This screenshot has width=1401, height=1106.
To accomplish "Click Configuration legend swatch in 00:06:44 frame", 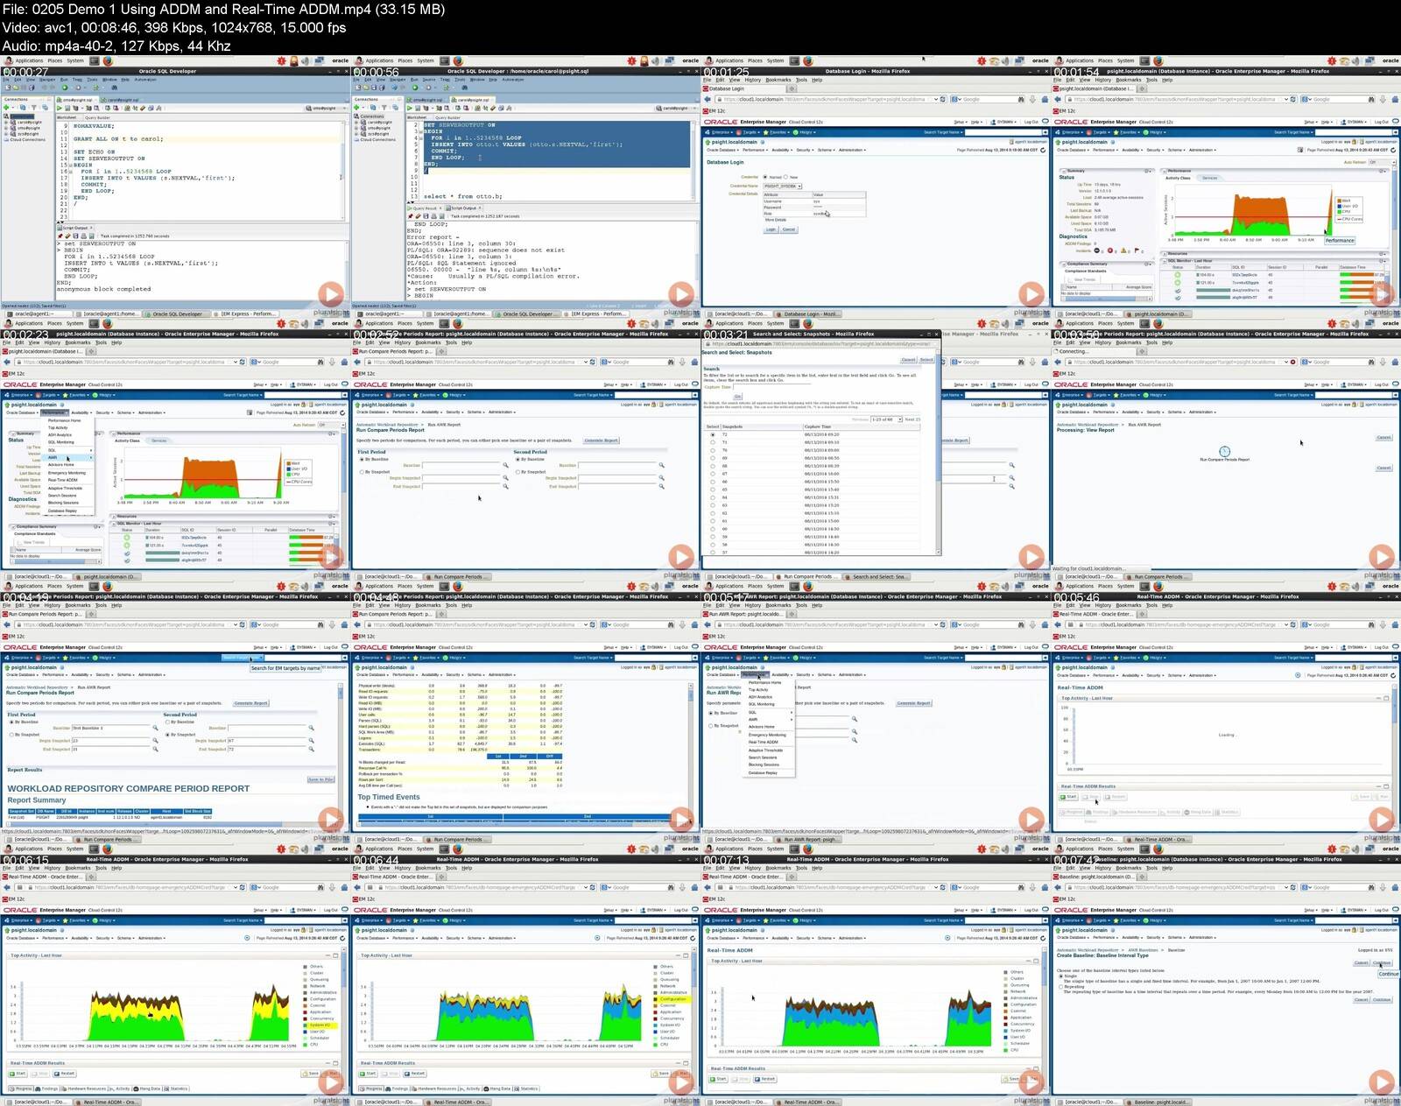I will pos(657,998).
